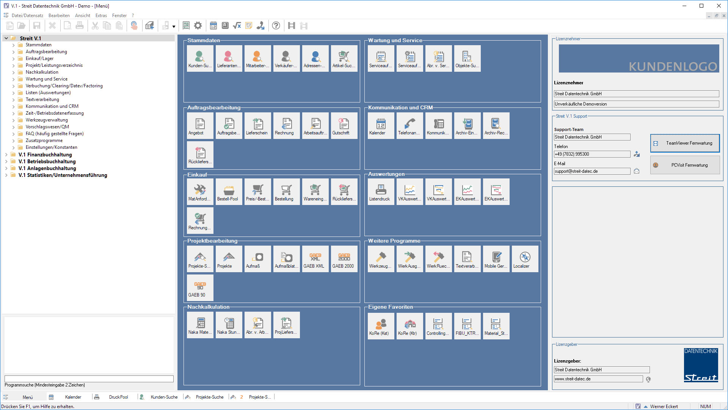Open Artikel-Suche tile

tap(344, 58)
